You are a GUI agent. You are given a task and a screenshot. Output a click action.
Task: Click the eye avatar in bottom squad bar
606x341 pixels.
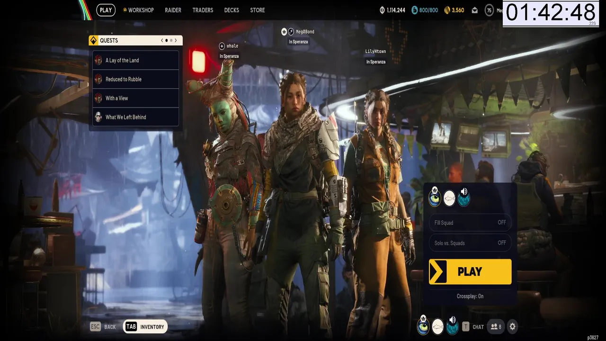click(x=423, y=326)
